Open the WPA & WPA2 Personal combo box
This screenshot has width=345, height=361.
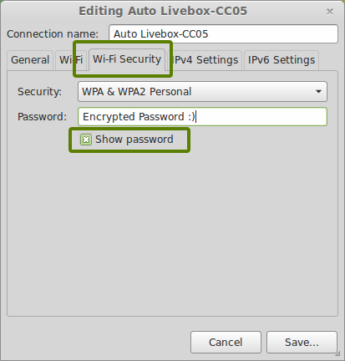coord(202,92)
